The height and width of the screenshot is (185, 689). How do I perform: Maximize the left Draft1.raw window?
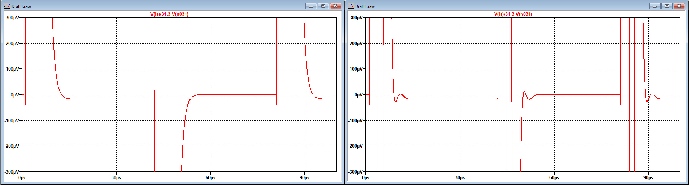point(323,6)
